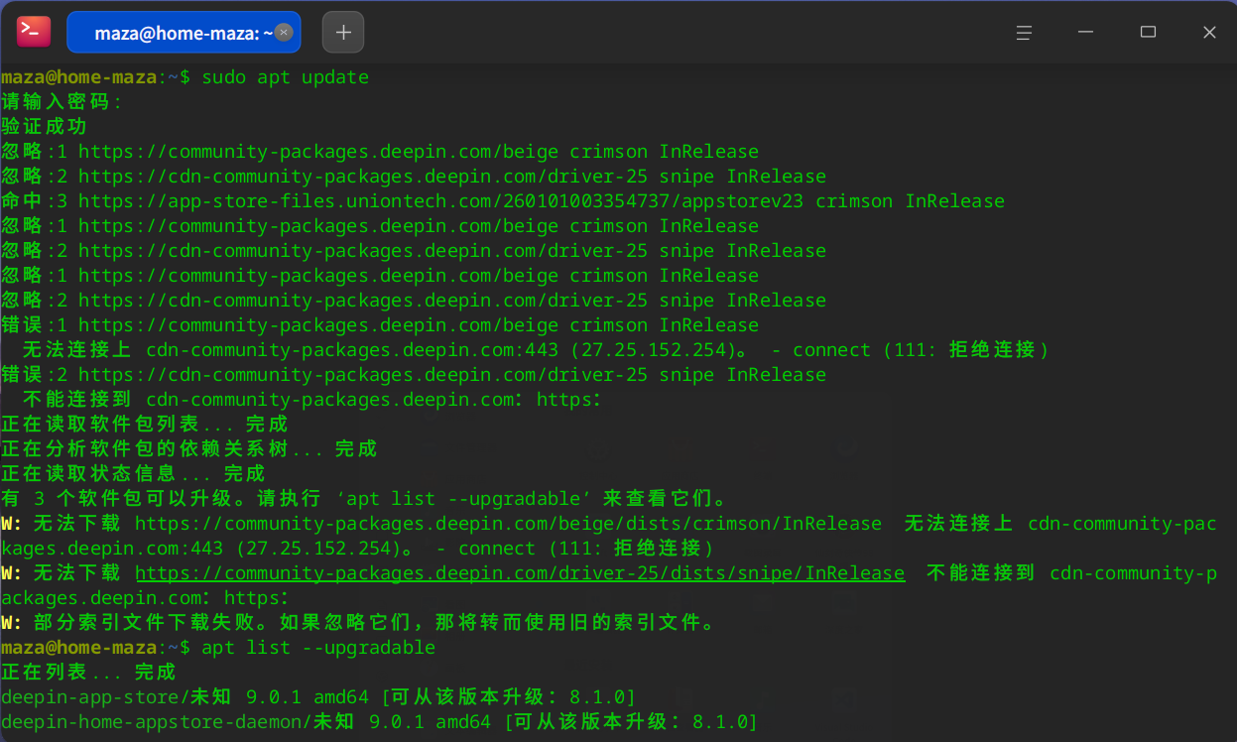
Task: Click the 'deepin-home-appstore-daemon/未知' package line
Action: 380,722
